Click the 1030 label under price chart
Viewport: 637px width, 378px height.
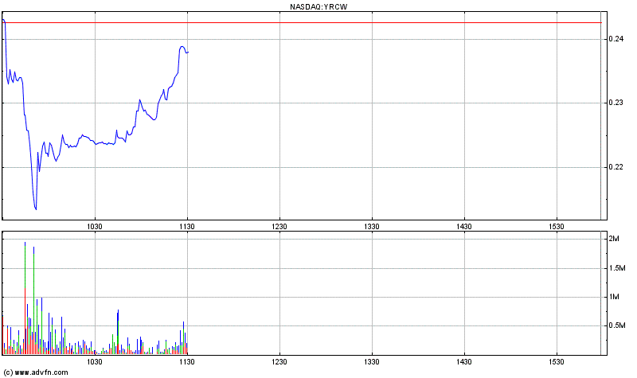coord(95,227)
